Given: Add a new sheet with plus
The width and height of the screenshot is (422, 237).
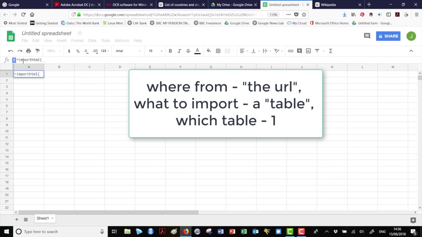Looking at the screenshot, I should point(16,219).
